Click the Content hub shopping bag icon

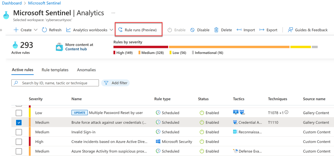coord(60,47)
